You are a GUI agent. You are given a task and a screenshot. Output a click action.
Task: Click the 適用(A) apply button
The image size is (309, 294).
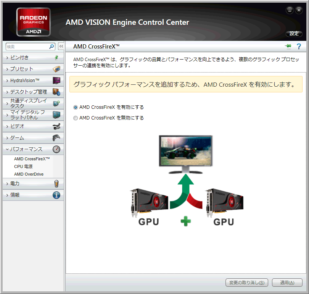287,283
